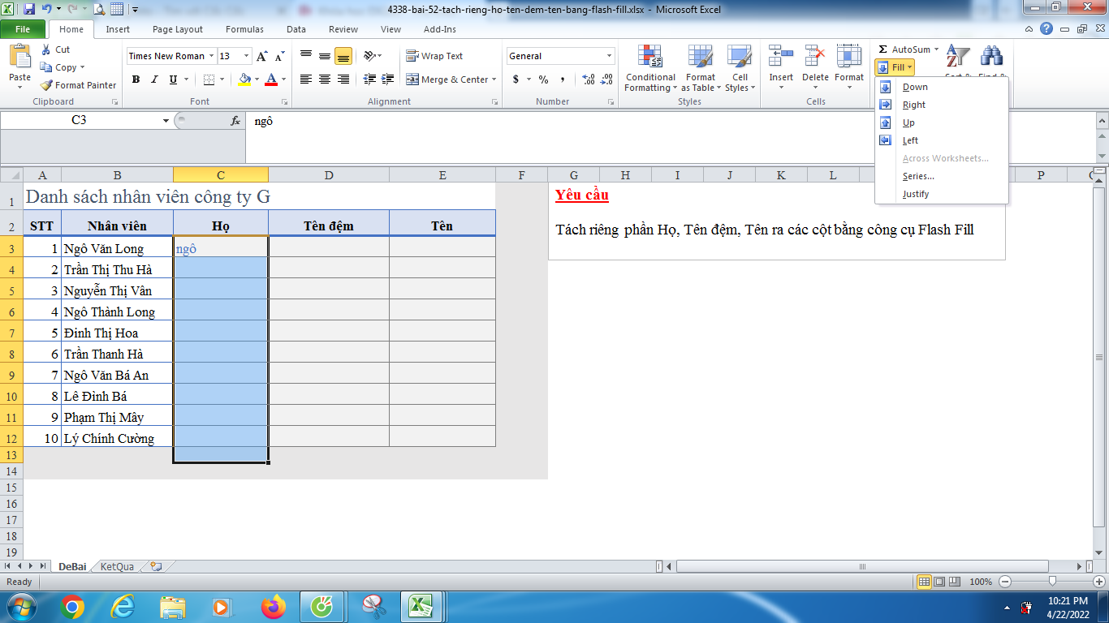The height and width of the screenshot is (623, 1109).
Task: Switch to Normal view in status bar
Action: point(924,582)
